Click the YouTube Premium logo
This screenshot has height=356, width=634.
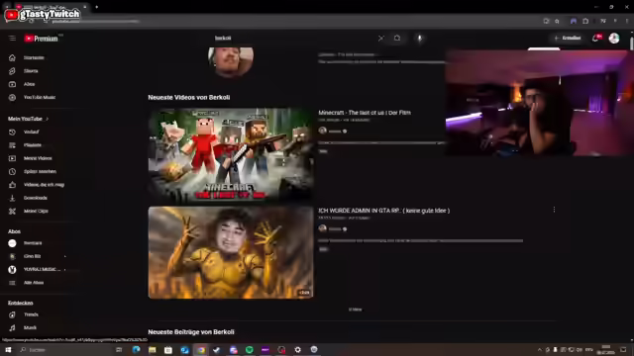41,39
